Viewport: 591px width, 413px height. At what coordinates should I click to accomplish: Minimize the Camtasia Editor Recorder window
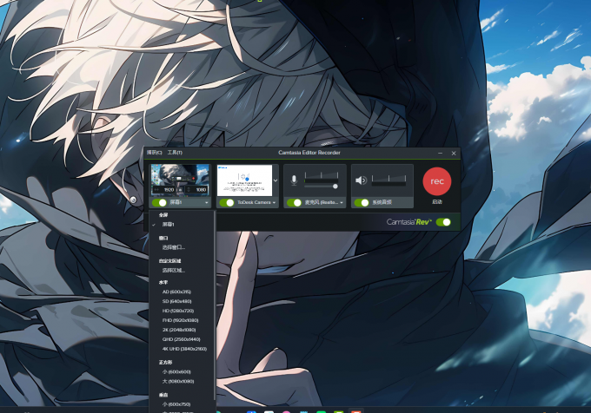pos(441,153)
